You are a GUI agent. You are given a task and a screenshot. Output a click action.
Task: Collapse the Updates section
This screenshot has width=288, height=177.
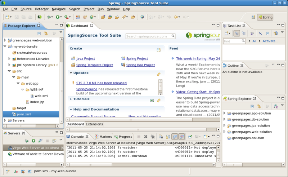[x=71, y=73]
